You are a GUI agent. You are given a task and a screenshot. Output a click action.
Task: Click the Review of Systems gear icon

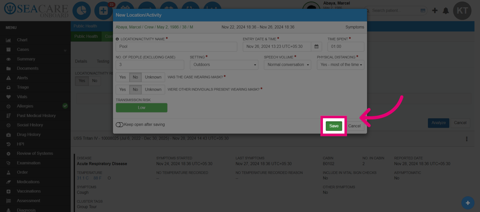(8, 154)
